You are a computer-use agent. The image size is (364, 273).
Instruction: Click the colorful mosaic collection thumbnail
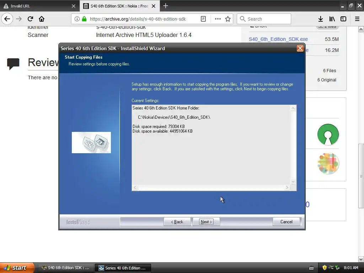point(328,164)
